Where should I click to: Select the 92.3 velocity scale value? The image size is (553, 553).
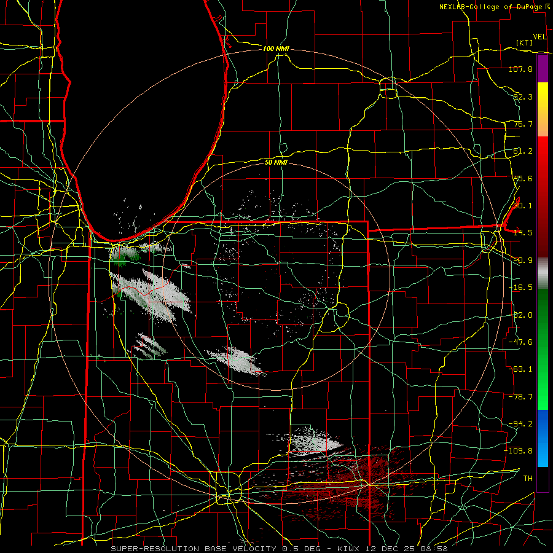click(x=523, y=96)
